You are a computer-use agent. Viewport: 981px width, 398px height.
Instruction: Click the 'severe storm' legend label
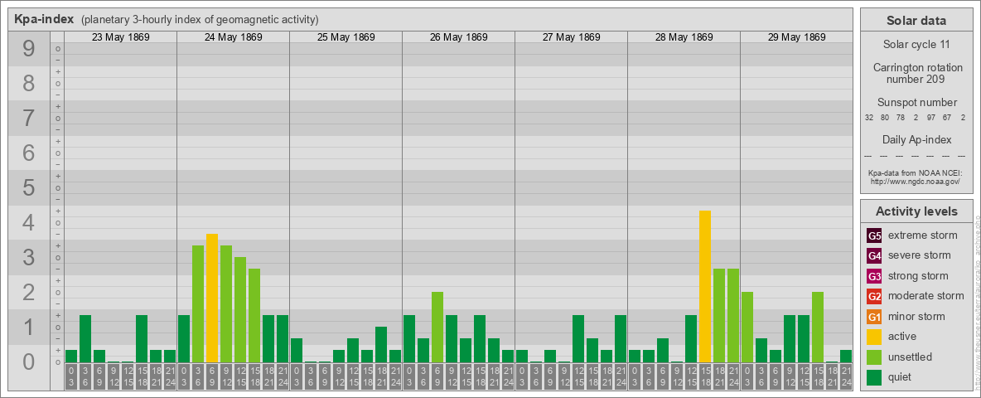click(x=919, y=255)
